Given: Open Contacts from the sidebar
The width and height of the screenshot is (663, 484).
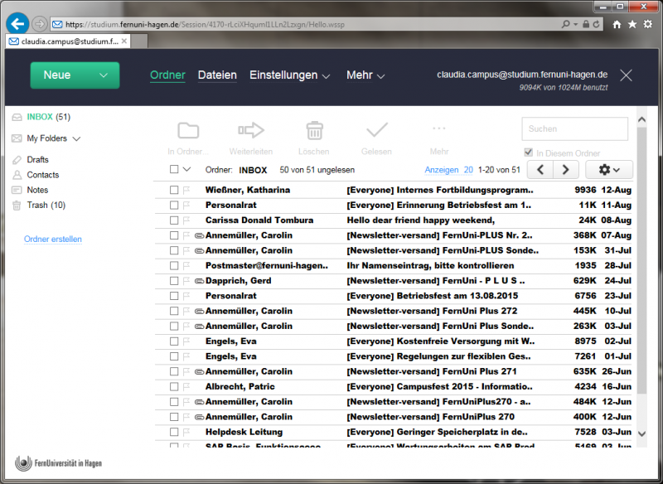Looking at the screenshot, I should pyautogui.click(x=43, y=175).
